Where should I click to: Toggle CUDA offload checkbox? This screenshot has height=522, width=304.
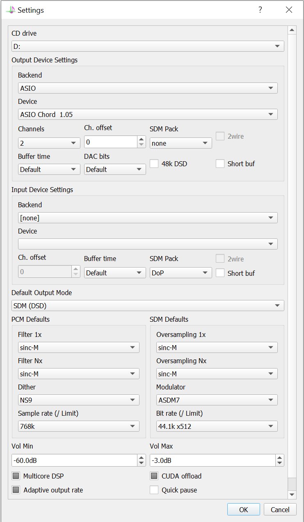coord(154,476)
